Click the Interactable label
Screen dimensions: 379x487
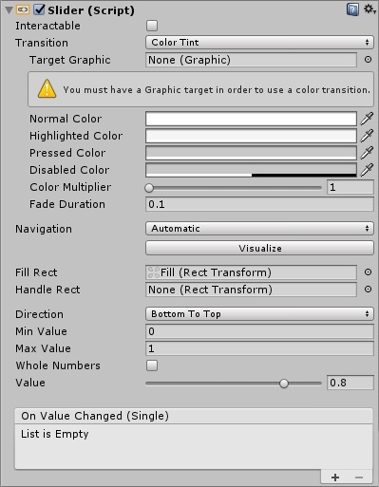point(47,26)
